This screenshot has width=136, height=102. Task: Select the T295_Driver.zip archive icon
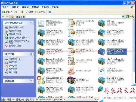(x=41, y=33)
